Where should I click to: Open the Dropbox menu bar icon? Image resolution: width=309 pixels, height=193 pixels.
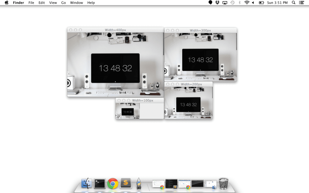[x=217, y=3]
